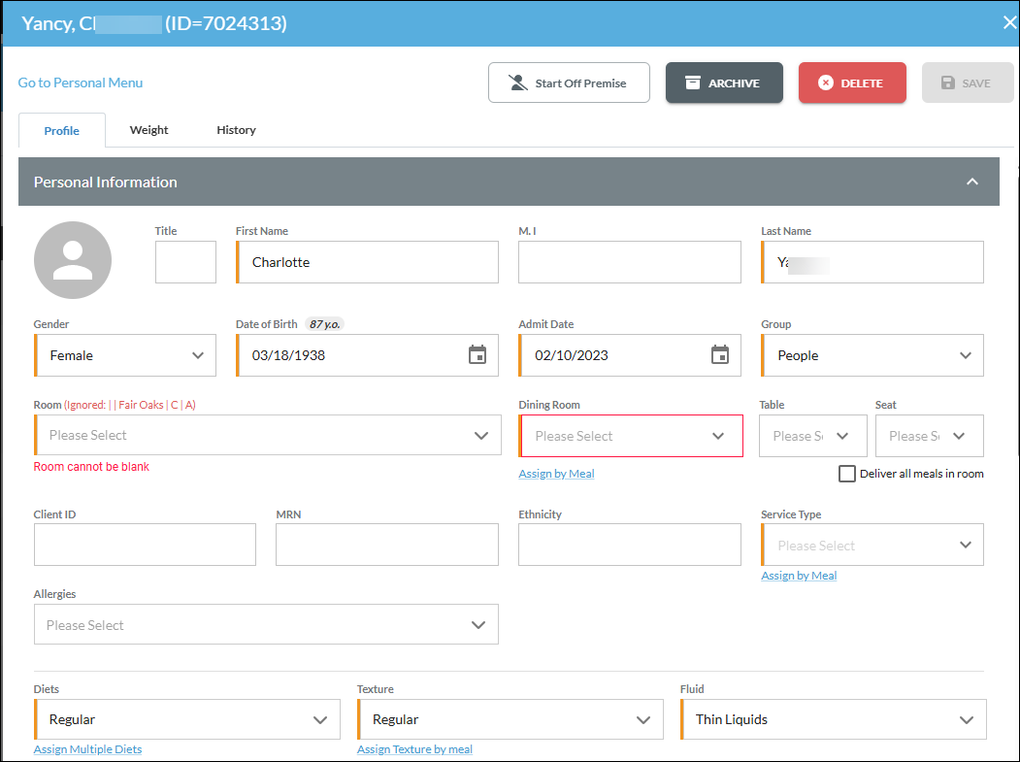The height and width of the screenshot is (762, 1020).
Task: Click the Assign Texture by meal link
Action: tap(414, 749)
